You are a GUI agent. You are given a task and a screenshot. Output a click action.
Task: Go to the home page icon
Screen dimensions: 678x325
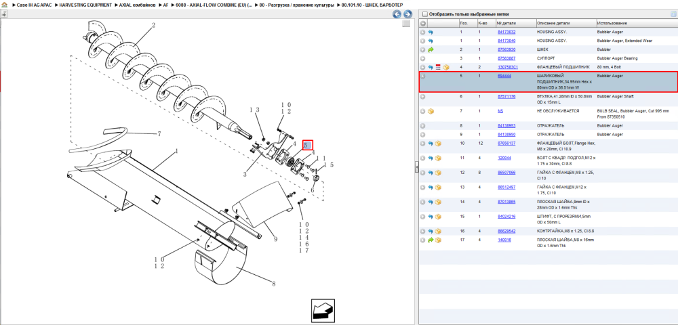click(4, 5)
